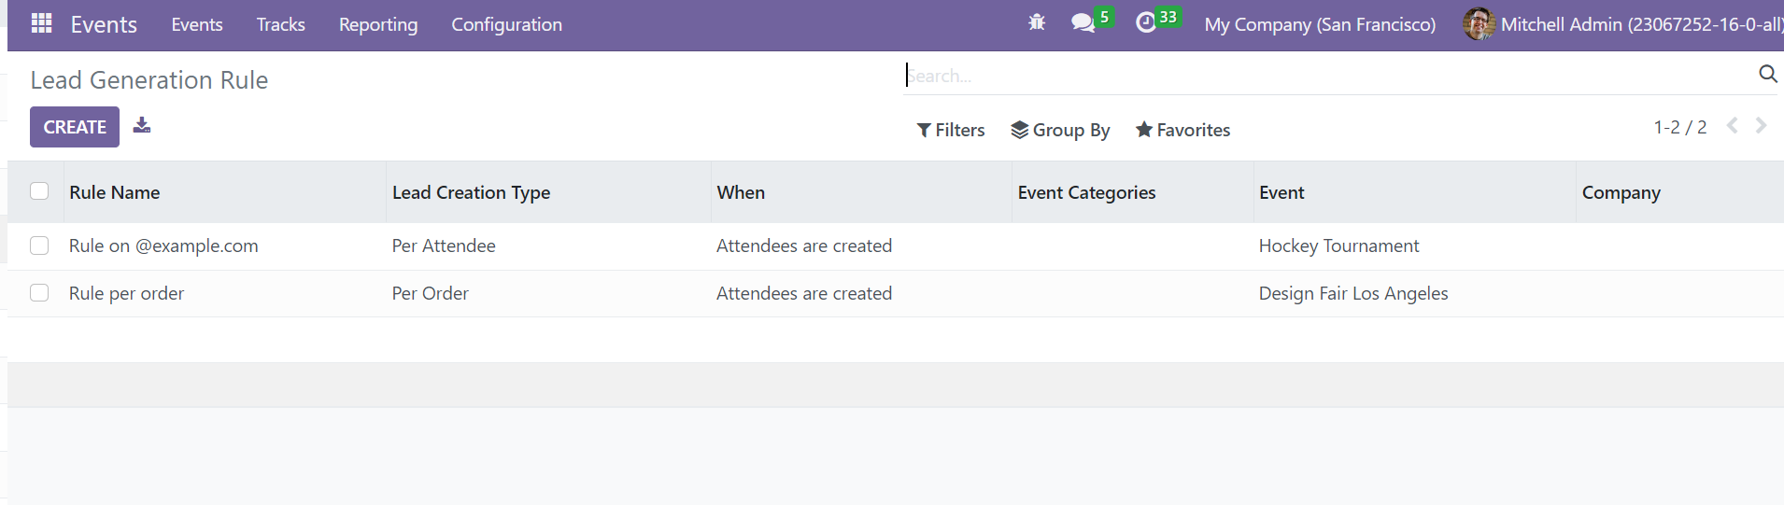Viewport: 1784px width, 505px height.
Task: Click the CREATE button
Action: pos(75,127)
